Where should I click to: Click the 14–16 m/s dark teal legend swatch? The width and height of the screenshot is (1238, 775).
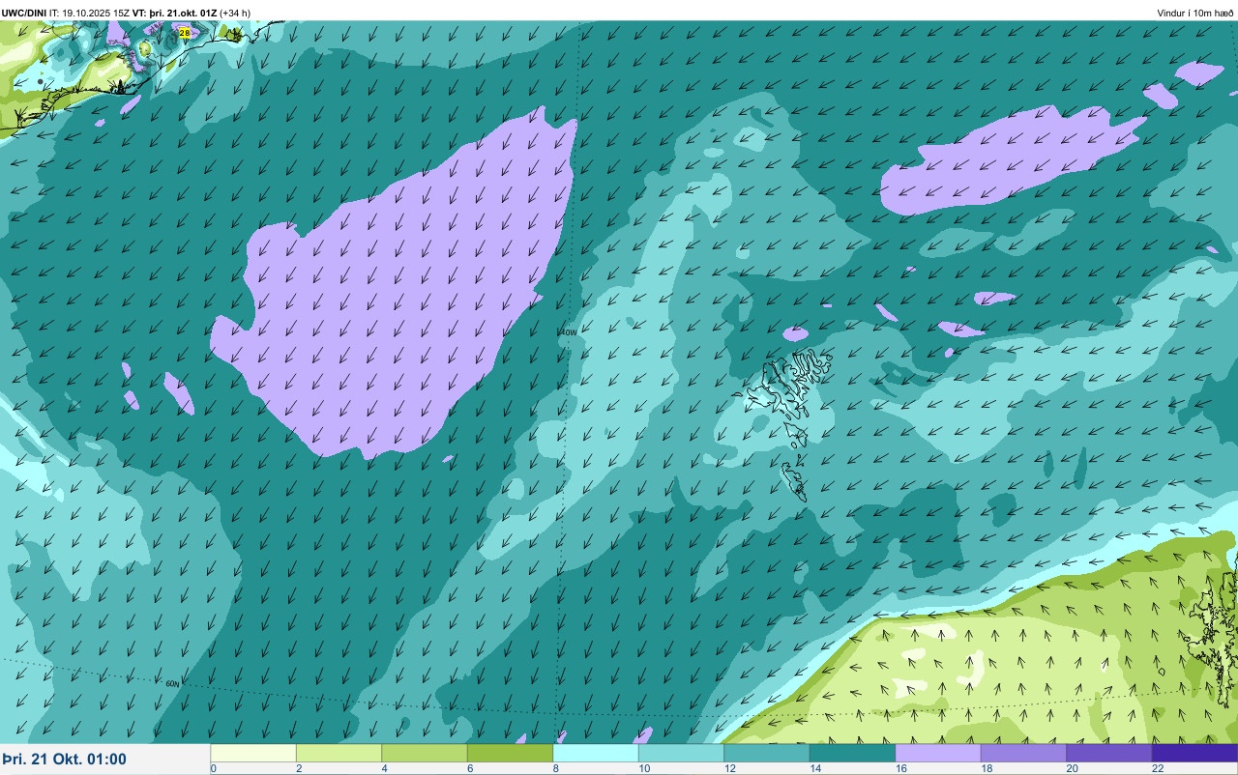[x=852, y=753]
